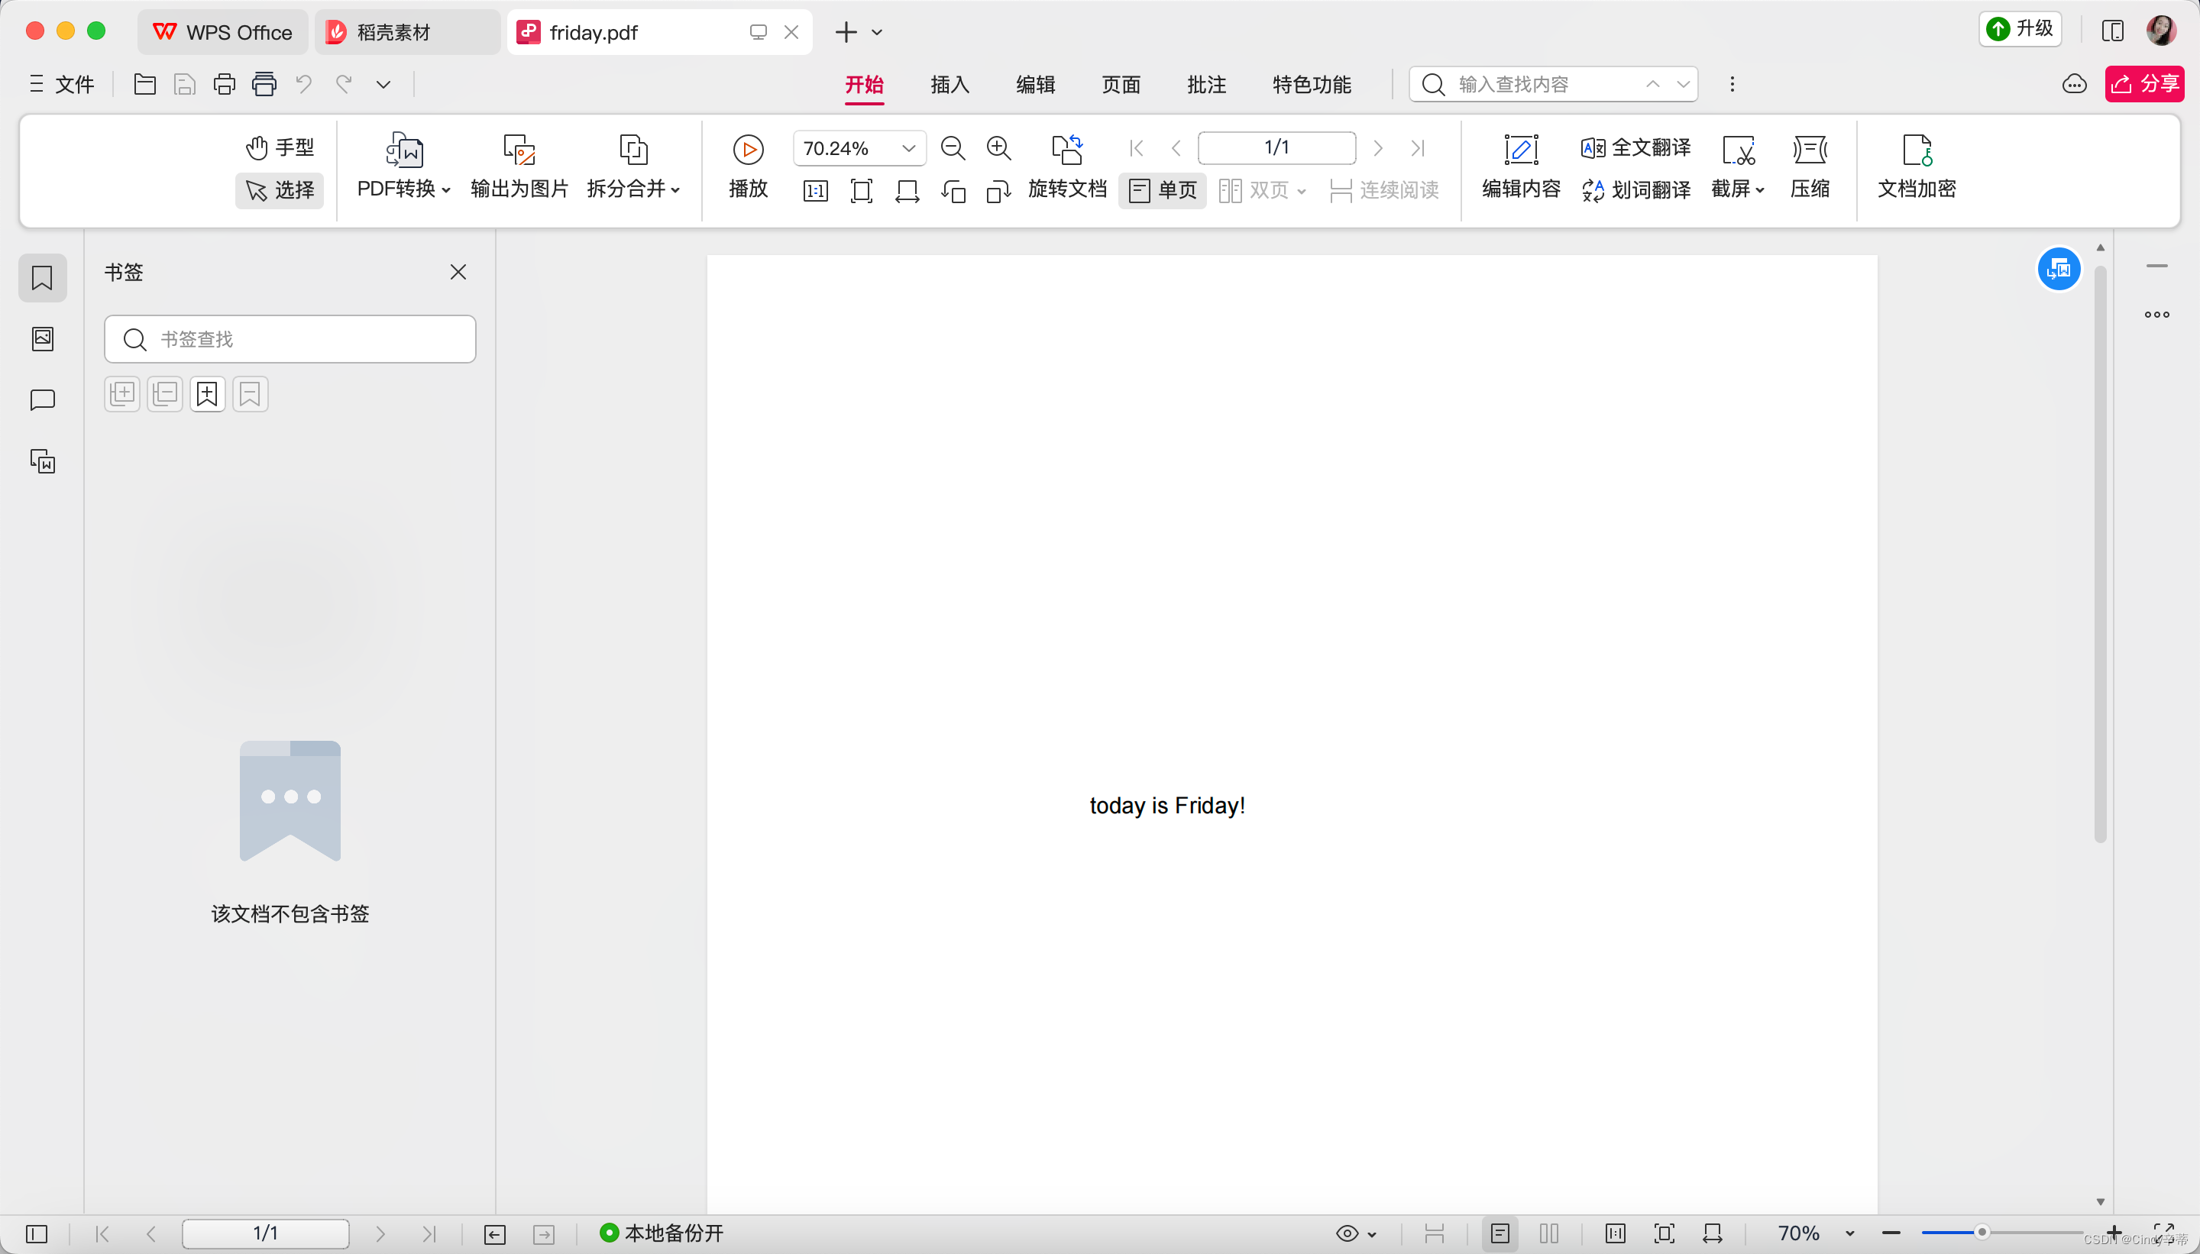The image size is (2200, 1254).
Task: Expand the 70.24% zoom level dropdown
Action: 908,148
